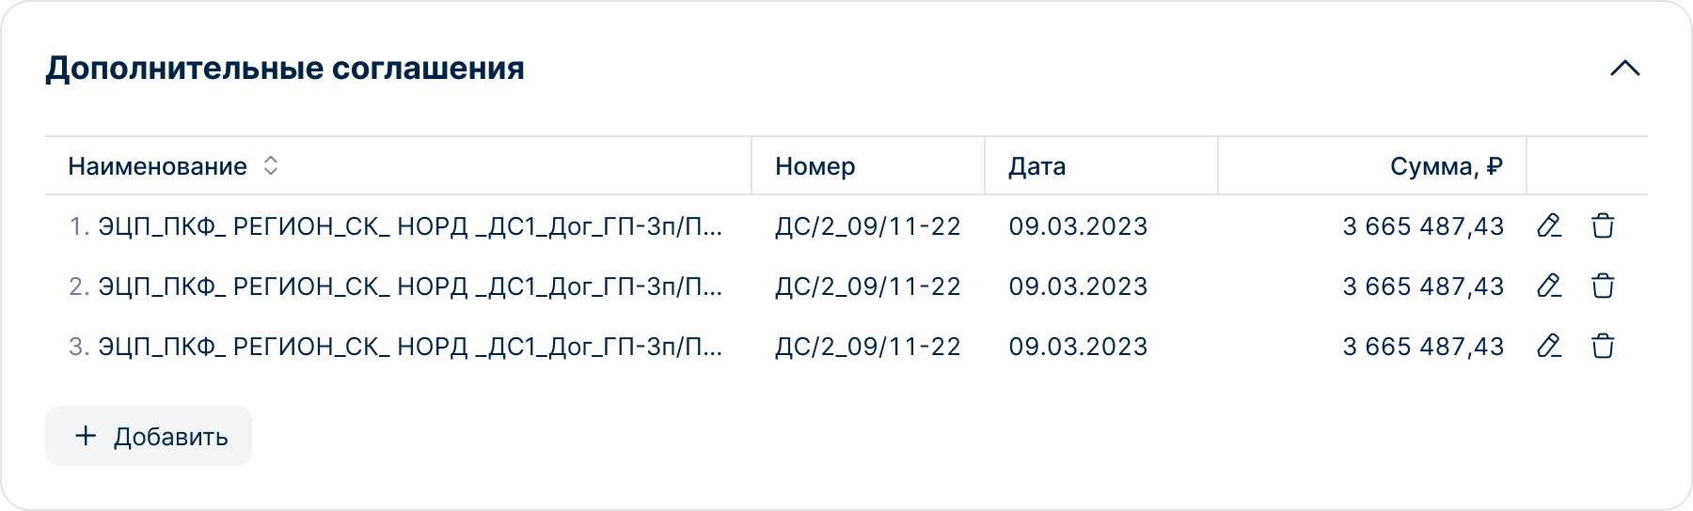
Task: Click the Дата column header
Action: [1036, 166]
